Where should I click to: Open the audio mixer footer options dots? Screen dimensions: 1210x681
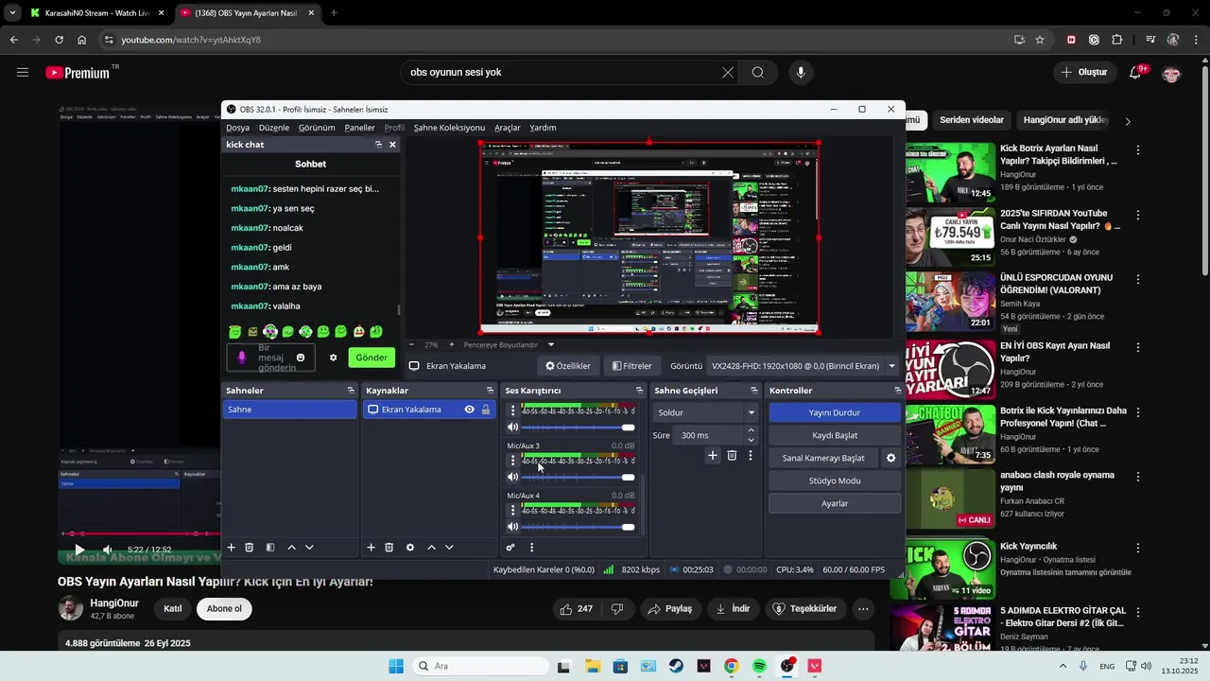click(x=531, y=548)
